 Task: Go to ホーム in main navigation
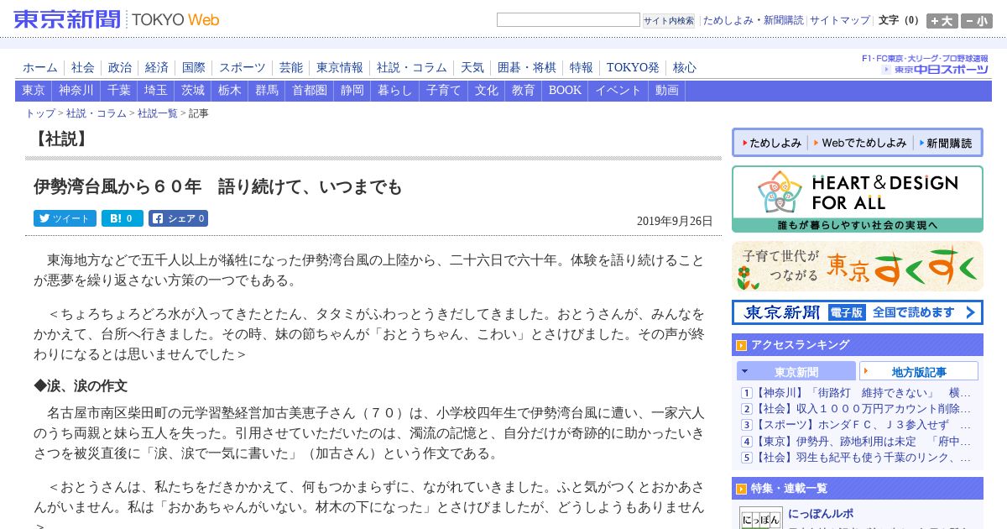(x=40, y=67)
